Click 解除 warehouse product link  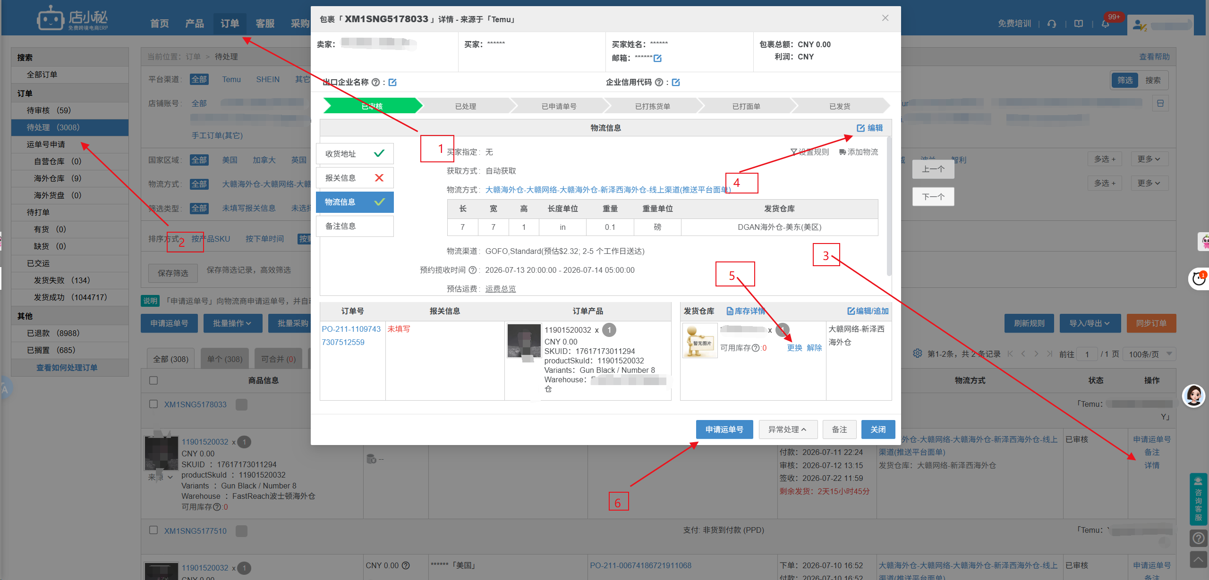[x=815, y=348]
